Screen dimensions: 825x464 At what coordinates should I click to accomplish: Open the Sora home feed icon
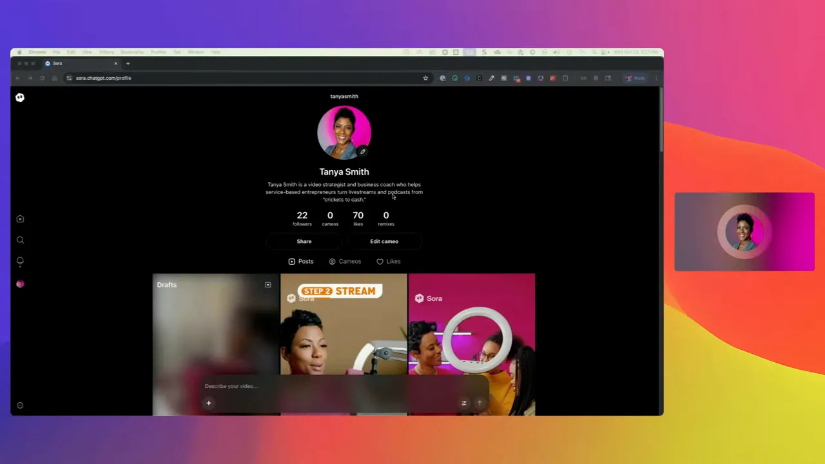pos(20,219)
